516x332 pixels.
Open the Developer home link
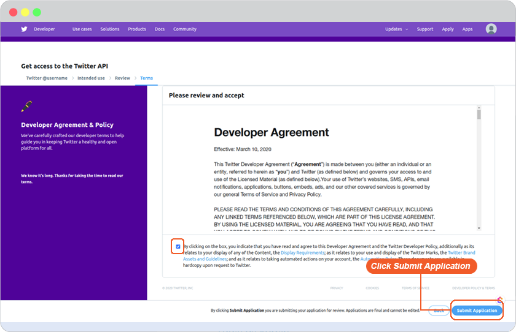[x=44, y=29]
